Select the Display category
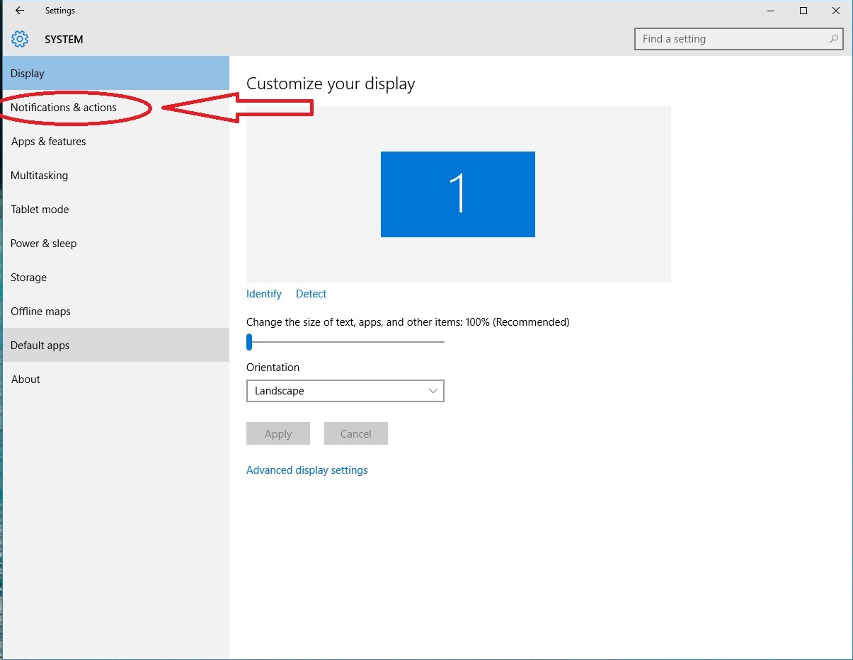The image size is (853, 660). 116,73
